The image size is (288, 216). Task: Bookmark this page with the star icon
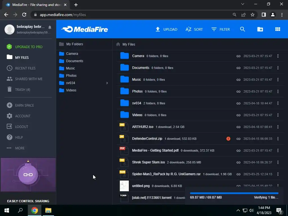click(253, 15)
